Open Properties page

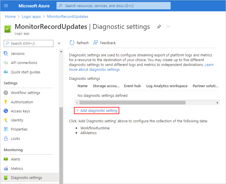(19, 129)
